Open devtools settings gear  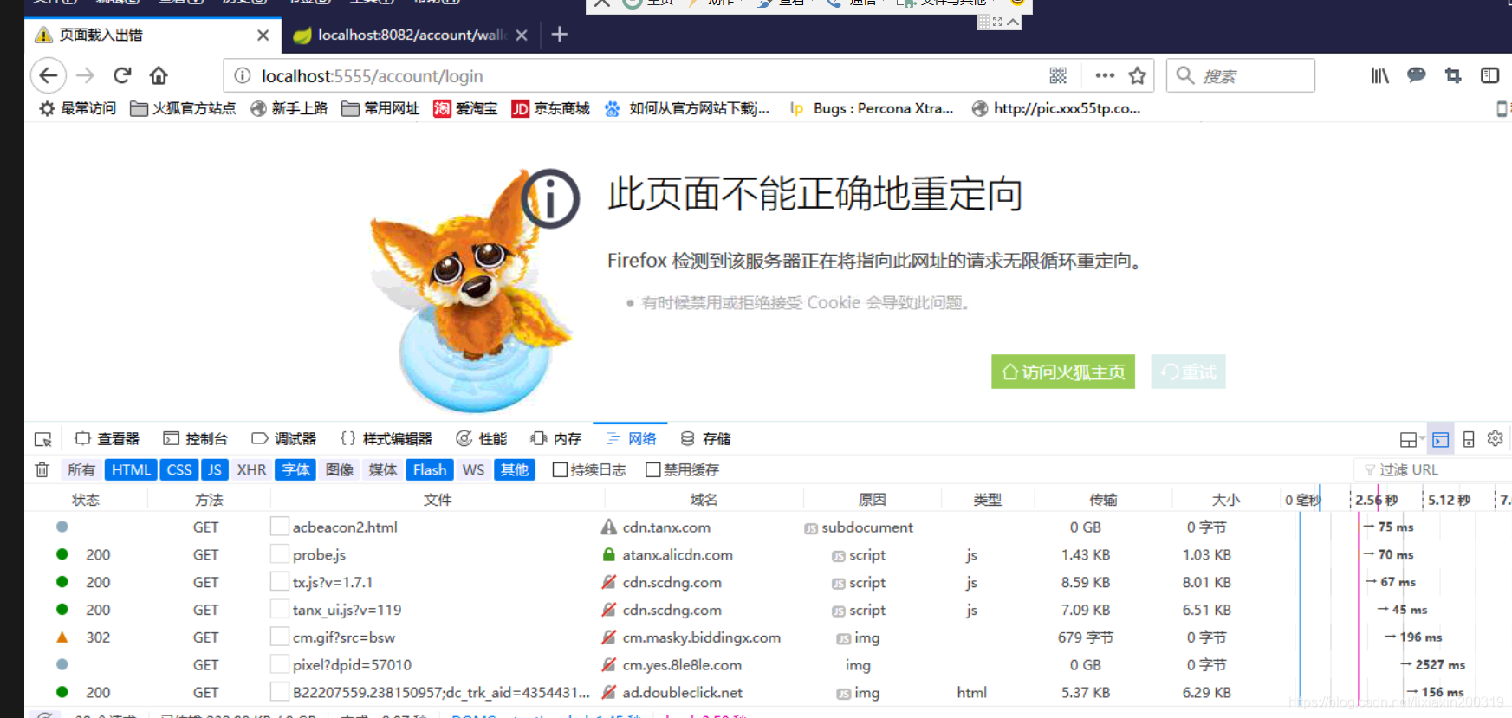tap(1496, 438)
